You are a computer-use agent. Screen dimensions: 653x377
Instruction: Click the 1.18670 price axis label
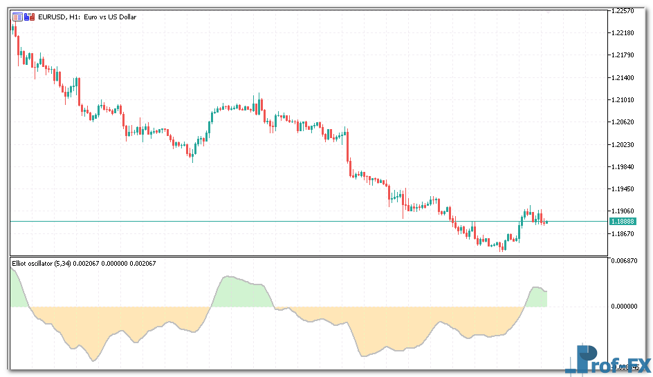tap(624, 234)
